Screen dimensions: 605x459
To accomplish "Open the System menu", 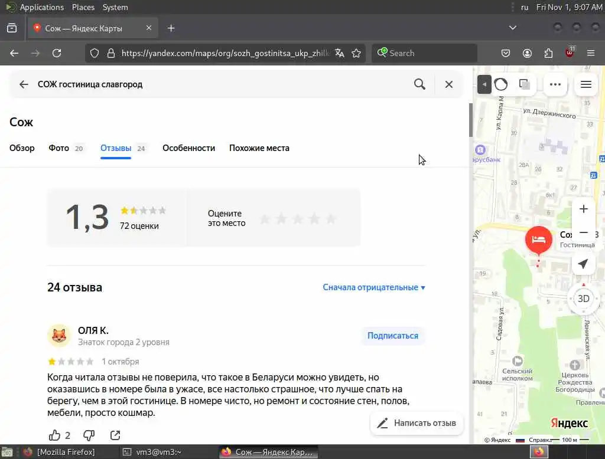I will [x=115, y=7].
